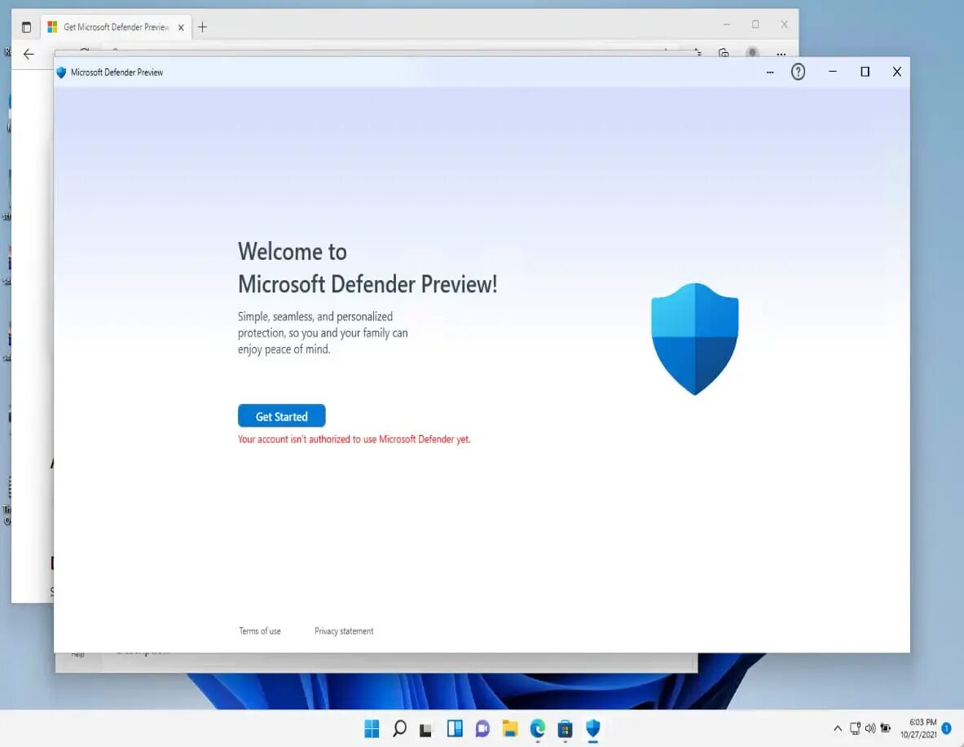Open the Edge profile avatar icon
This screenshot has width=964, height=747.
(752, 53)
